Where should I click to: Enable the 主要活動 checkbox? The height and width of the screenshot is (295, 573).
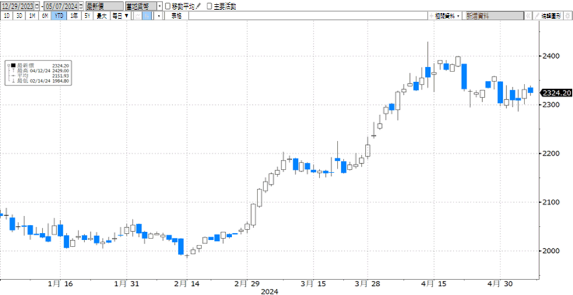[209, 7]
